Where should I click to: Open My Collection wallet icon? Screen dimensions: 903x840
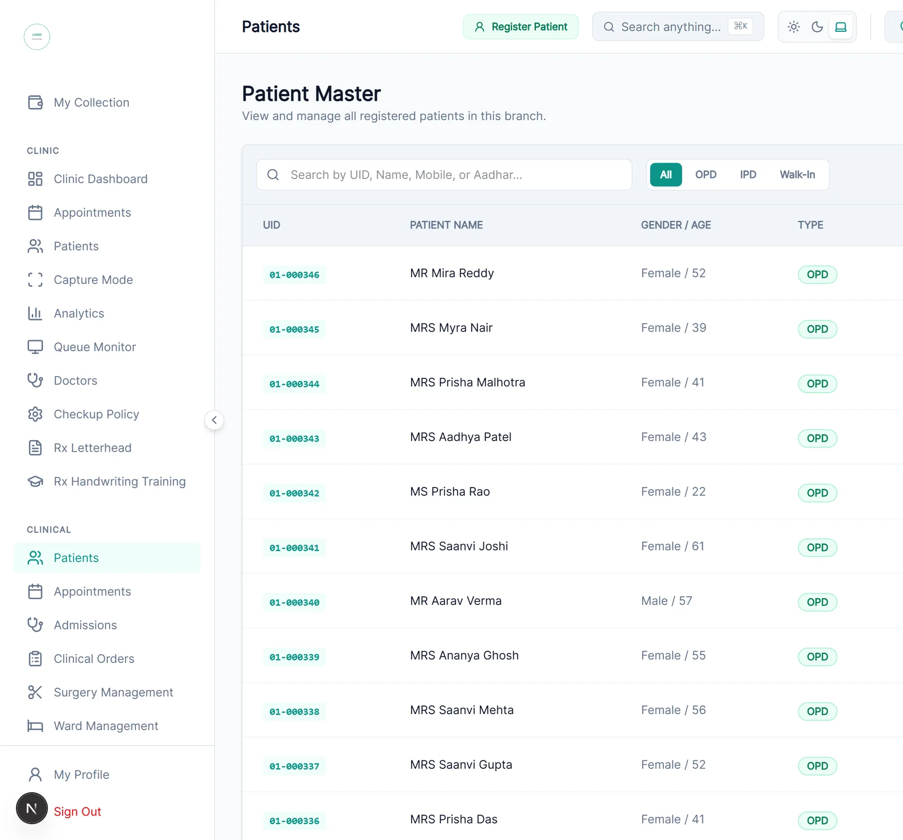(35, 103)
